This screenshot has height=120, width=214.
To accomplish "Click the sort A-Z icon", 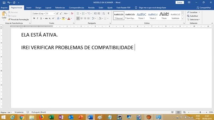I will click(x=104, y=13).
